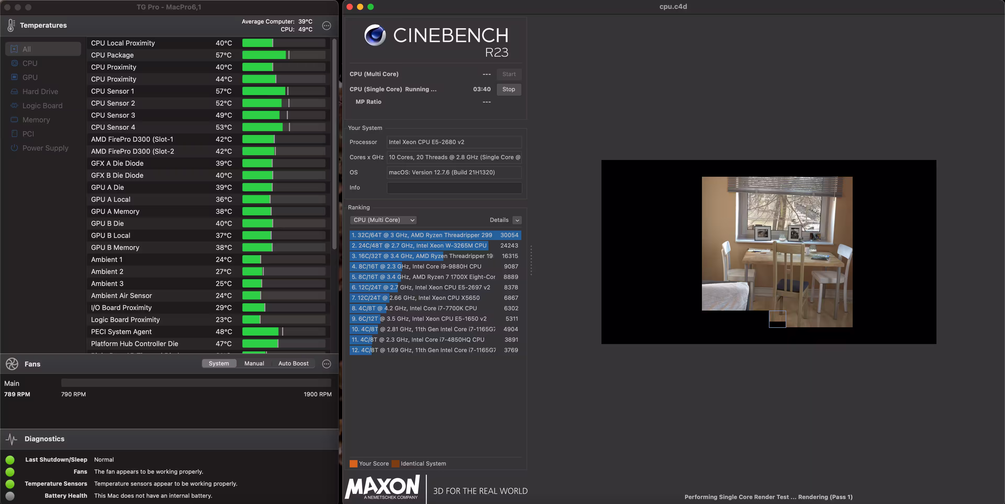
Task: Select Hard Drive sidebar category
Action: [x=40, y=91]
